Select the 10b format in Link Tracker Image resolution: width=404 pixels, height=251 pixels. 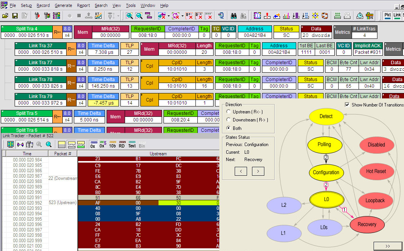click(112, 145)
